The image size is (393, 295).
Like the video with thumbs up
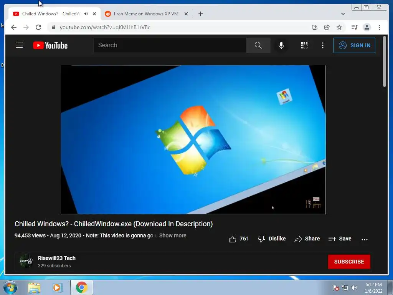pyautogui.click(x=239, y=239)
